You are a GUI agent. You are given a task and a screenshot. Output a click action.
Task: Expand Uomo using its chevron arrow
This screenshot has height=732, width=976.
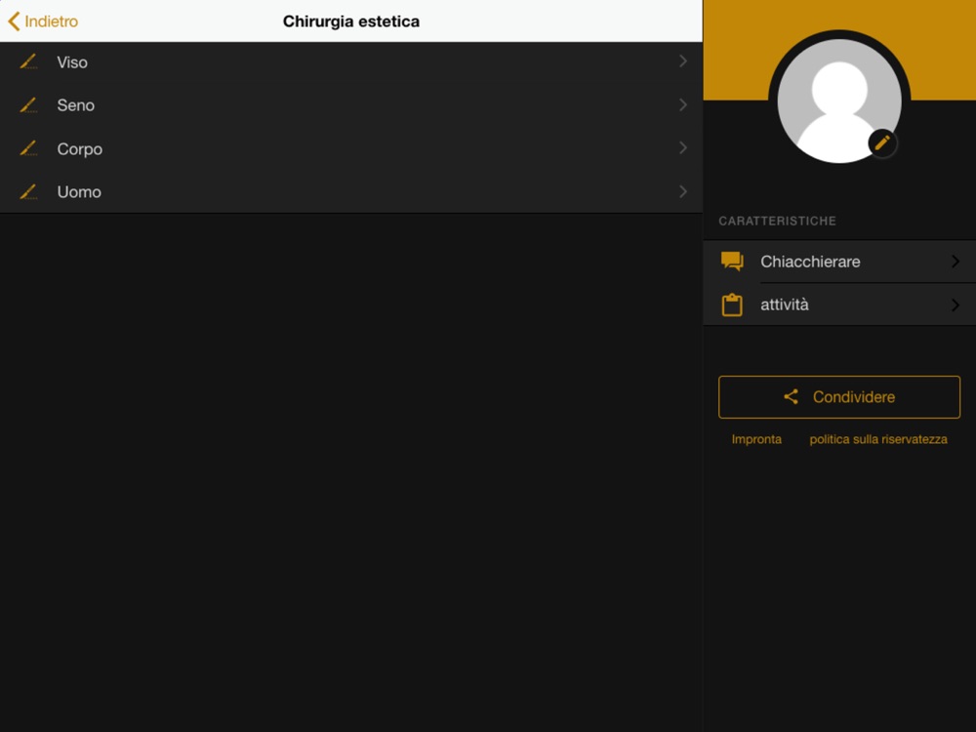click(683, 191)
